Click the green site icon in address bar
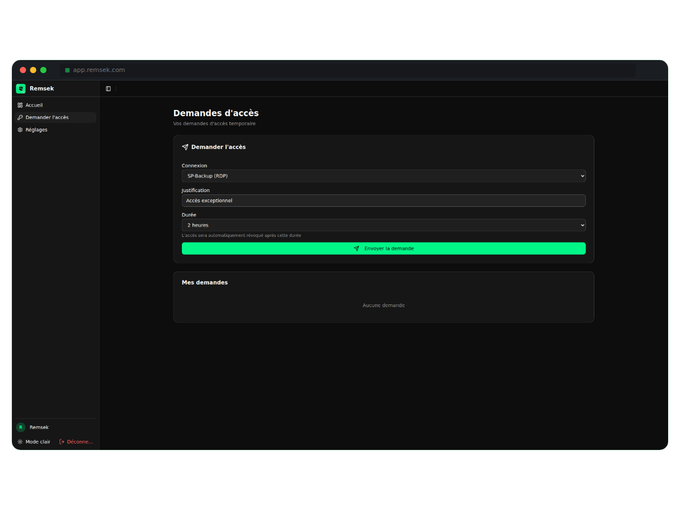Viewport: 680px width, 510px height. pos(67,70)
